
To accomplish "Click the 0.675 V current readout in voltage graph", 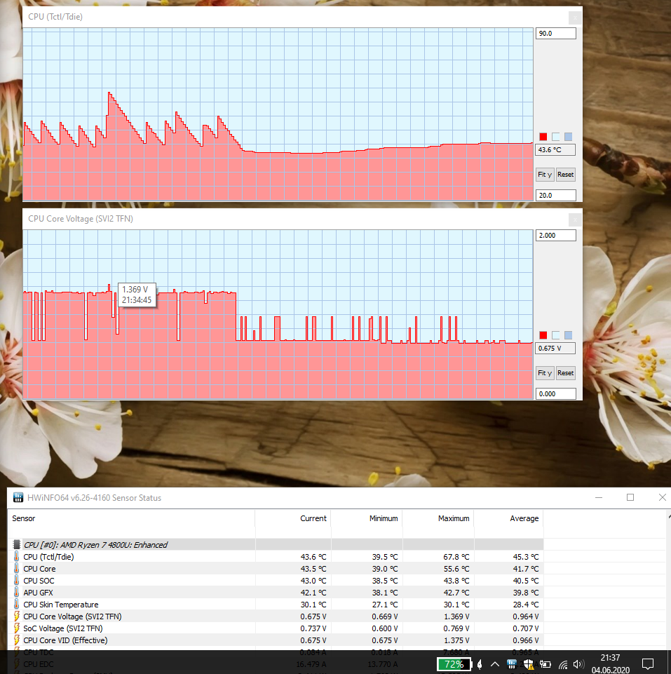I will tap(555, 348).
